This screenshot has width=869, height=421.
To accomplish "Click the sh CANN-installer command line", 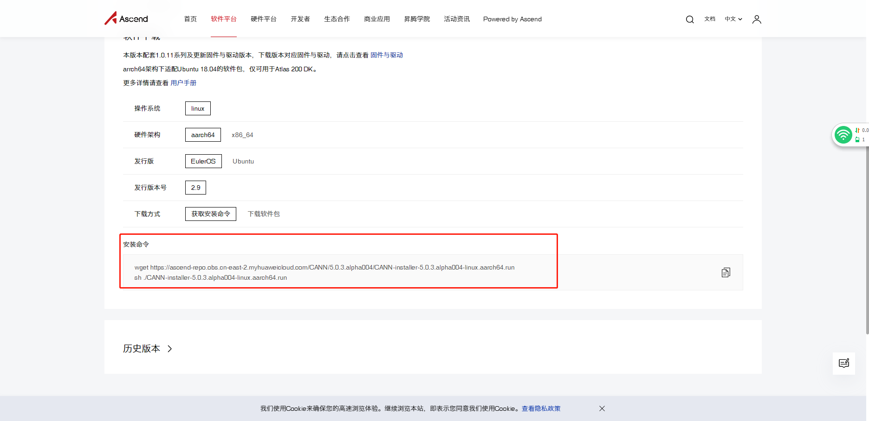I will click(x=211, y=277).
